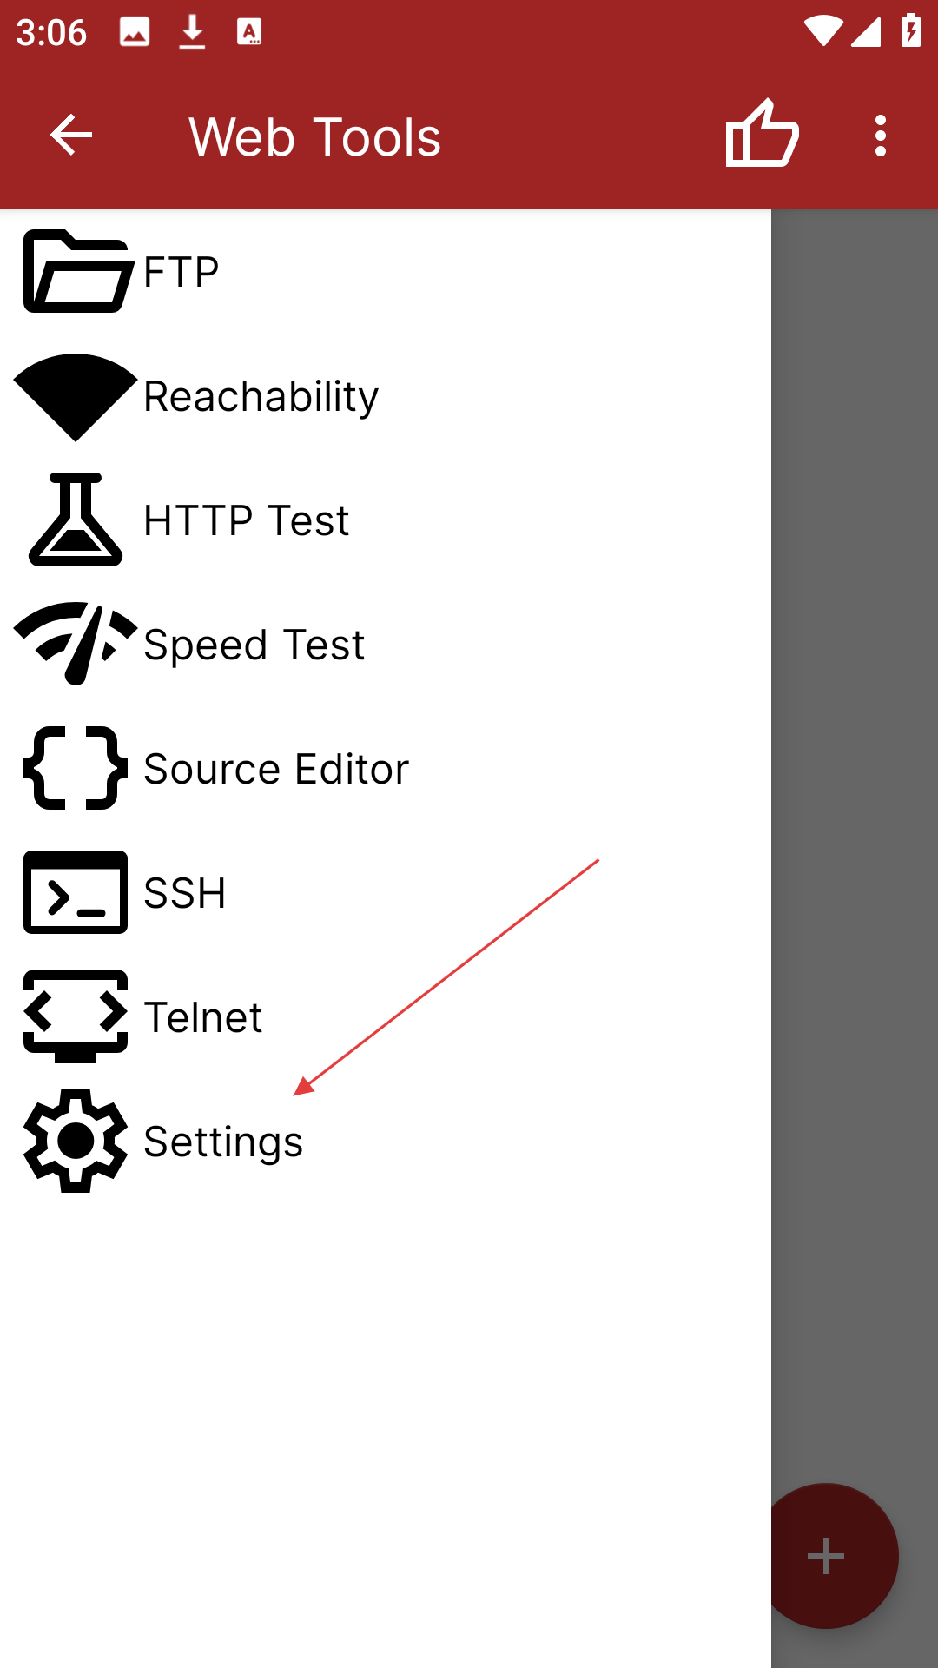Select the Source Editor text entry
The image size is (938, 1668).
[276, 769]
